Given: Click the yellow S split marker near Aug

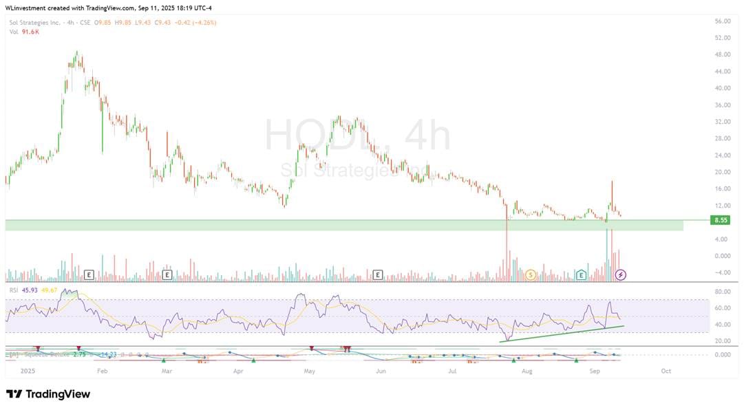Looking at the screenshot, I should coord(531,274).
